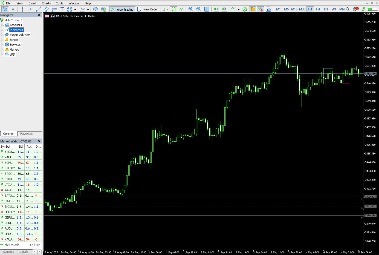The height and width of the screenshot is (255, 379).
Task: Click the LVL depth-of-market icon
Action: pos(364,9)
